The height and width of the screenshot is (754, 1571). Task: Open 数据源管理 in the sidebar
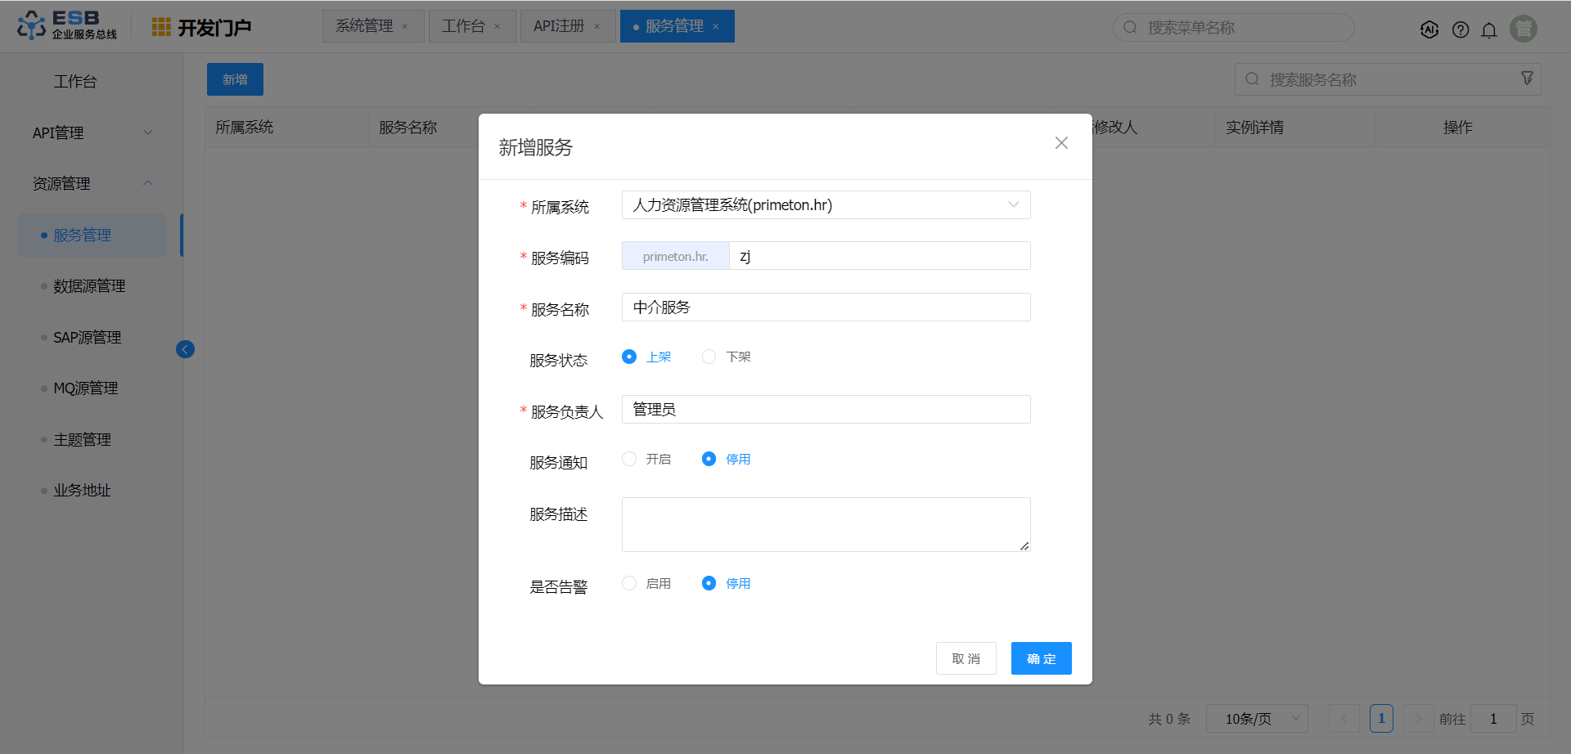89,286
